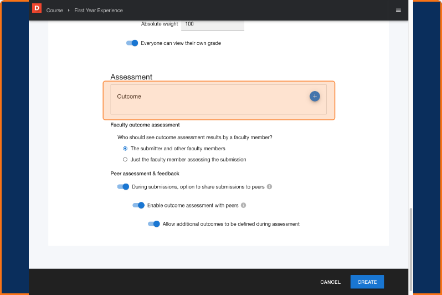This screenshot has width=442, height=295.
Task: Click the Outcome label text
Action: click(129, 96)
